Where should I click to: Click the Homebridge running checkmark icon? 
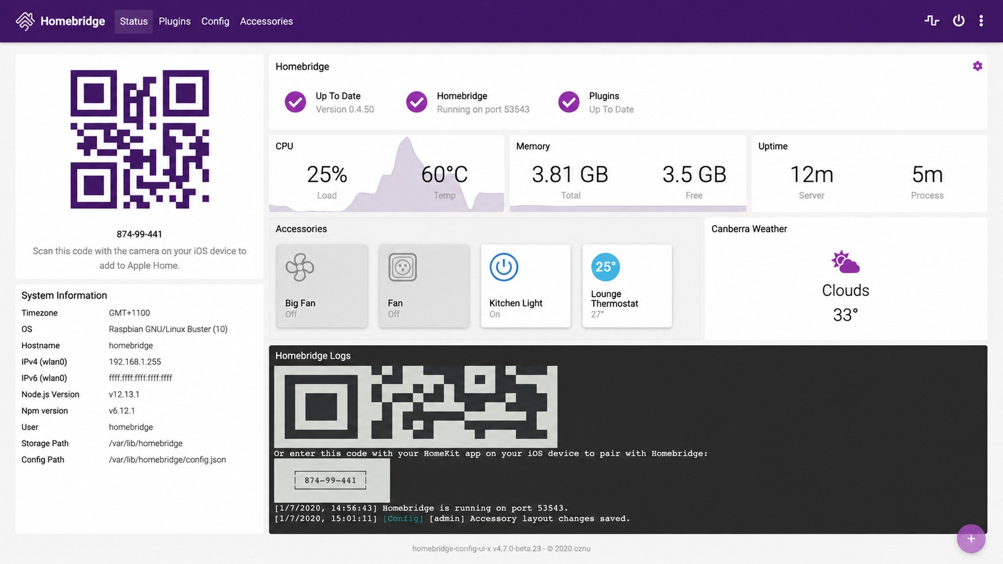tap(417, 102)
